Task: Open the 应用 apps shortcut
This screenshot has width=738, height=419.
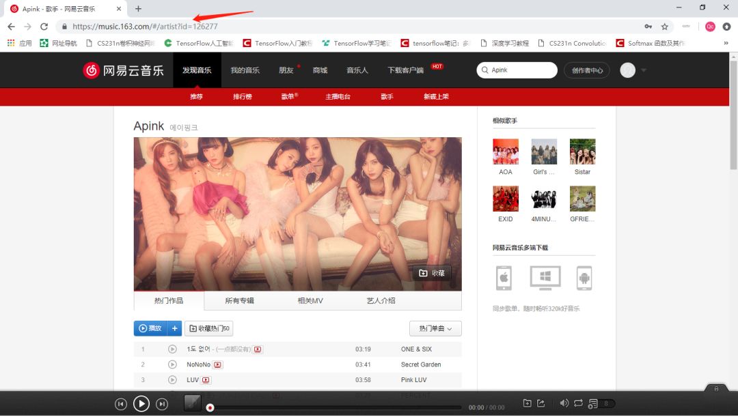Action: point(19,43)
